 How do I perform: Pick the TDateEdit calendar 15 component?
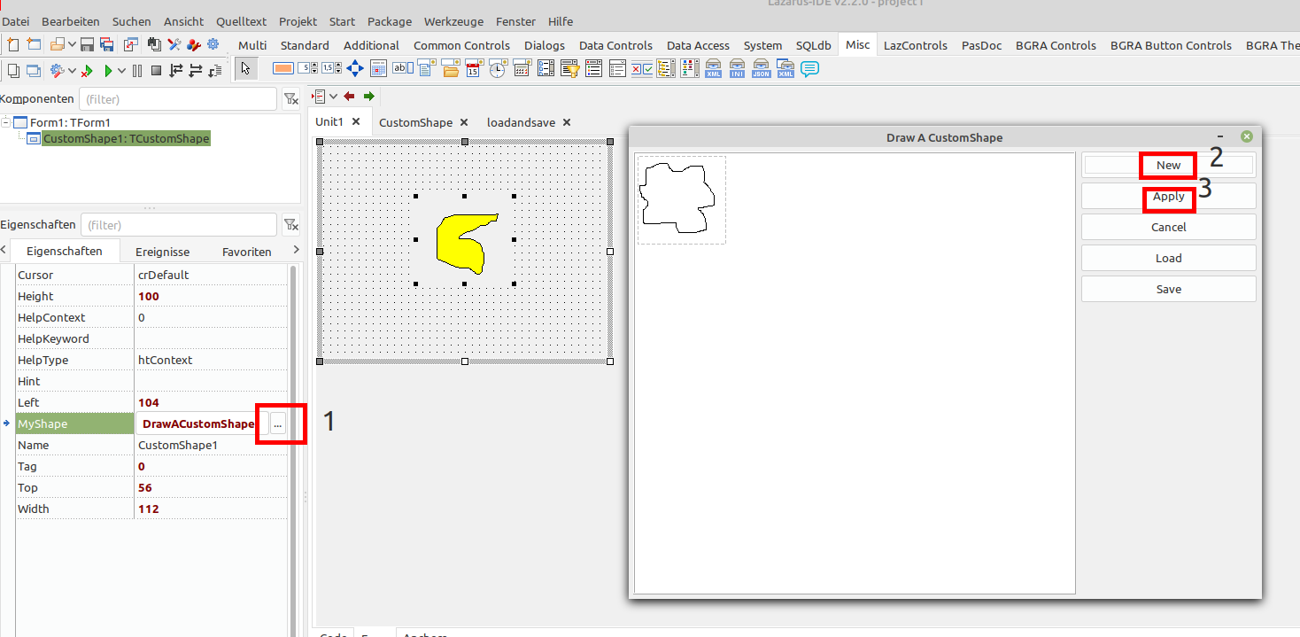tap(473, 68)
